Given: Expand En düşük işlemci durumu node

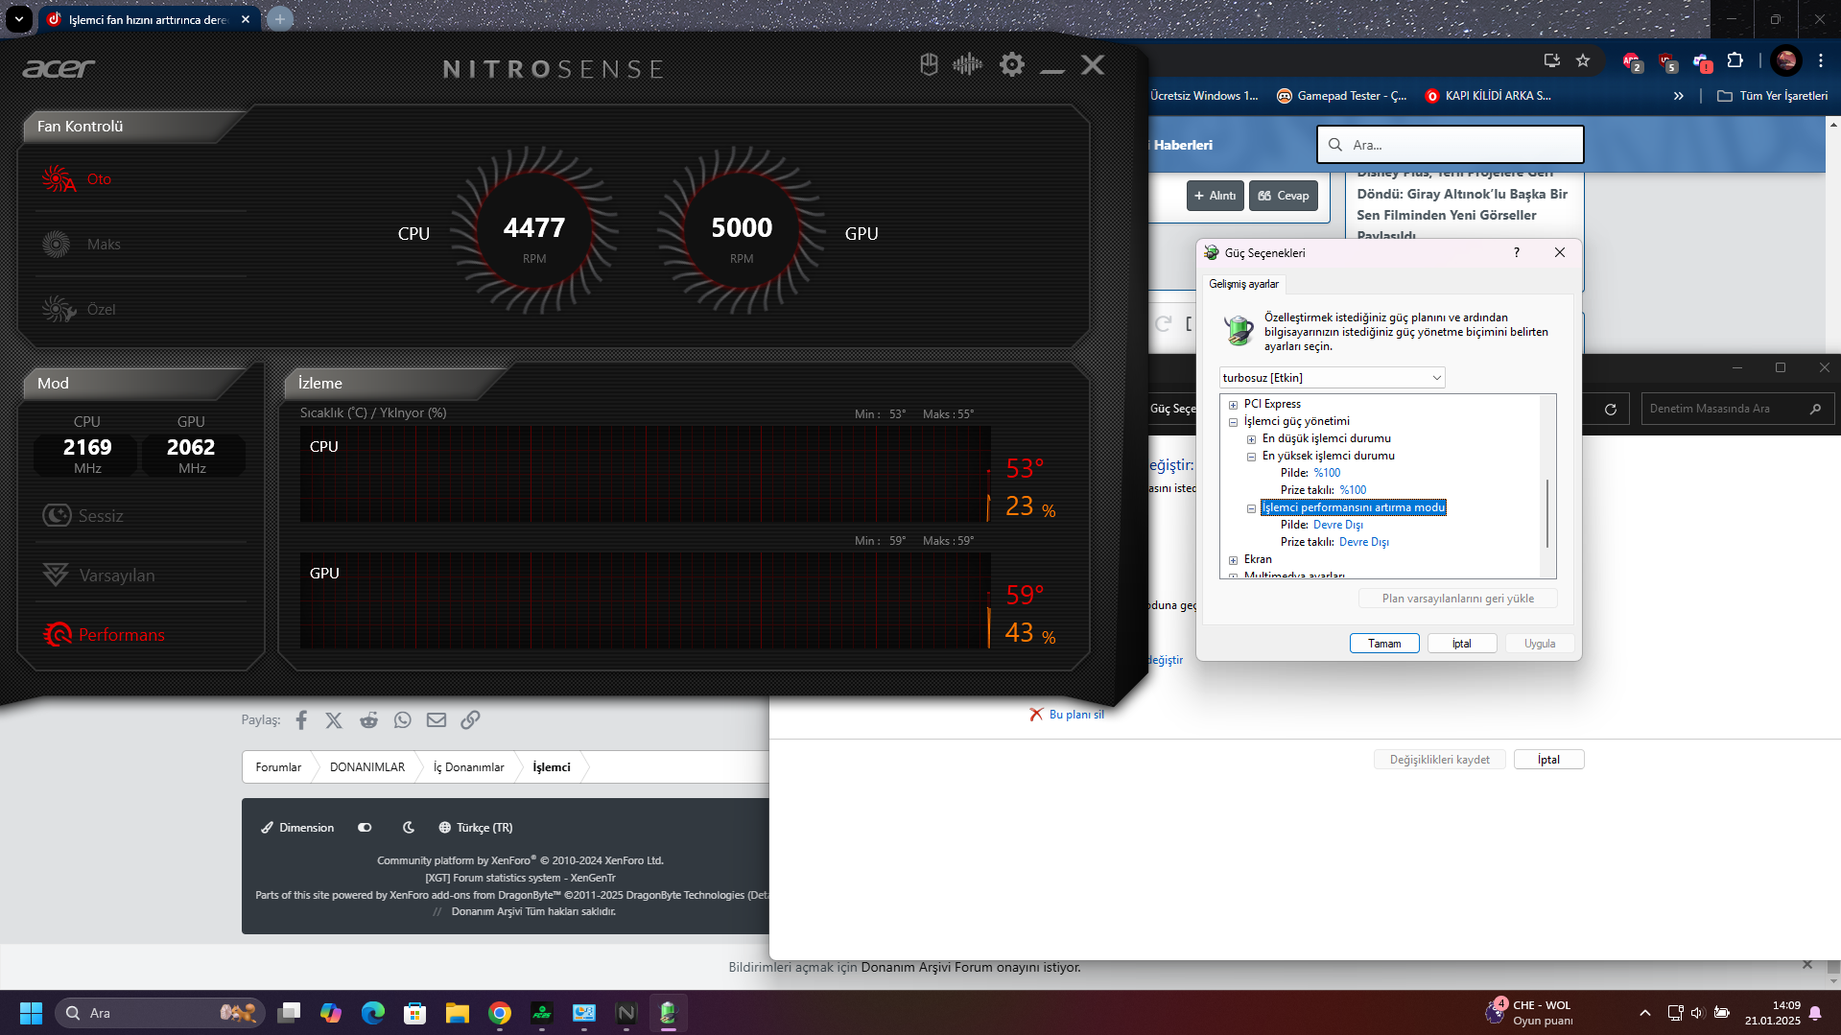Looking at the screenshot, I should point(1251,439).
